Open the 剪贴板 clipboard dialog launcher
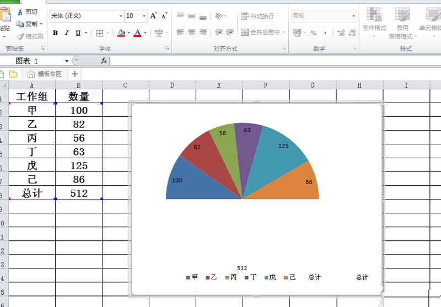The width and height of the screenshot is (441, 307). [x=42, y=49]
